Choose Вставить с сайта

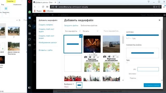pos(46,50)
